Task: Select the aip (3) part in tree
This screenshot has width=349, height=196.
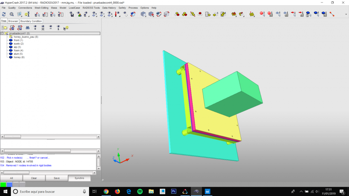Action: (17, 47)
